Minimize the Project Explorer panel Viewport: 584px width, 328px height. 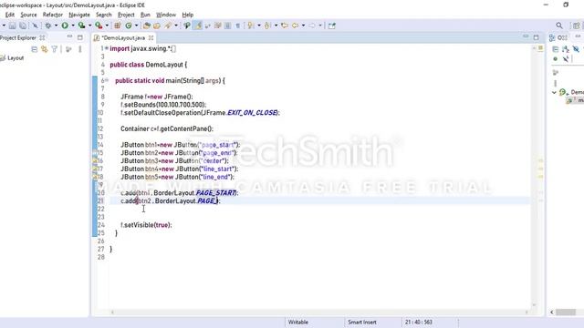[x=69, y=37]
